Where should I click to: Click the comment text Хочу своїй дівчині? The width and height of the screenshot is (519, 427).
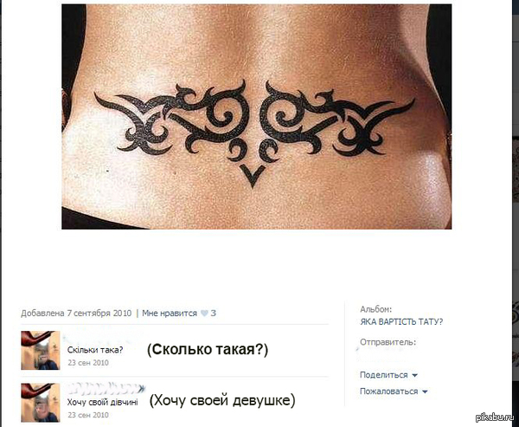103,403
